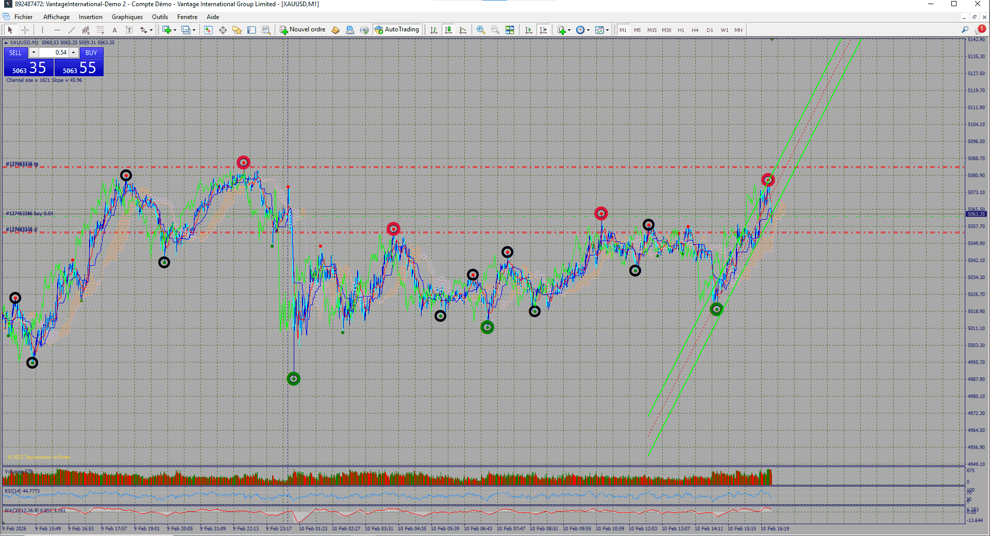Click the Nouvel ordre button
990x536 pixels.
303,30
